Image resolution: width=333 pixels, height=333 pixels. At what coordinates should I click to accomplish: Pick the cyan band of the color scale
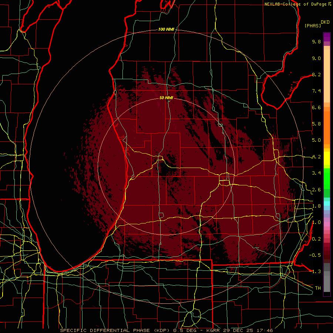(327, 203)
